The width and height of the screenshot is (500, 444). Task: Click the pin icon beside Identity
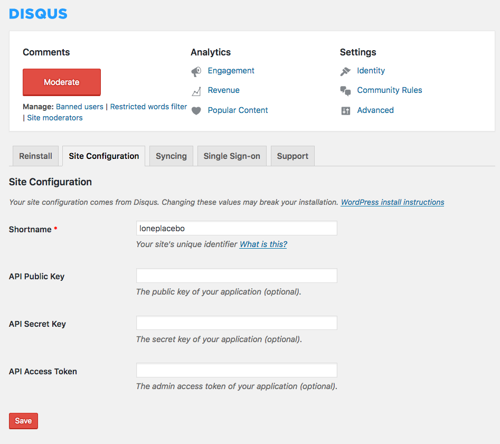[x=345, y=71]
